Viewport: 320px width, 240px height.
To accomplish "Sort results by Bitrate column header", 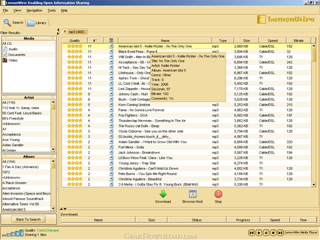I will point(298,40).
